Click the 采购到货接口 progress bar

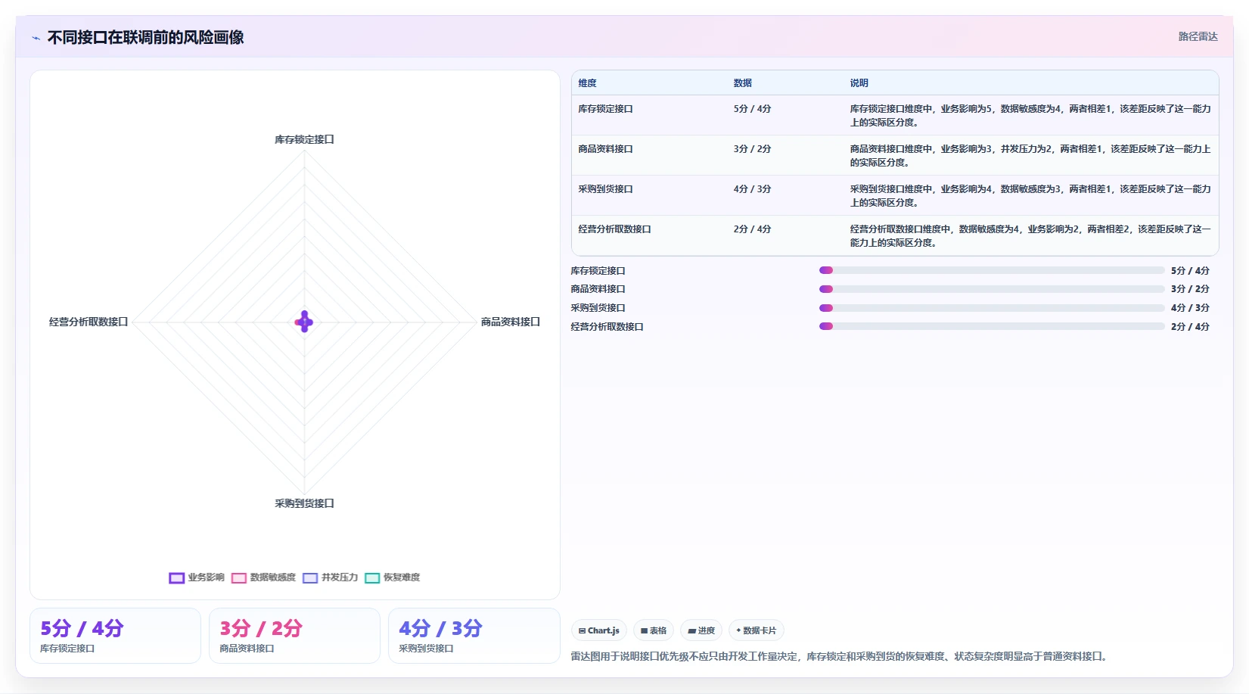[992, 308]
